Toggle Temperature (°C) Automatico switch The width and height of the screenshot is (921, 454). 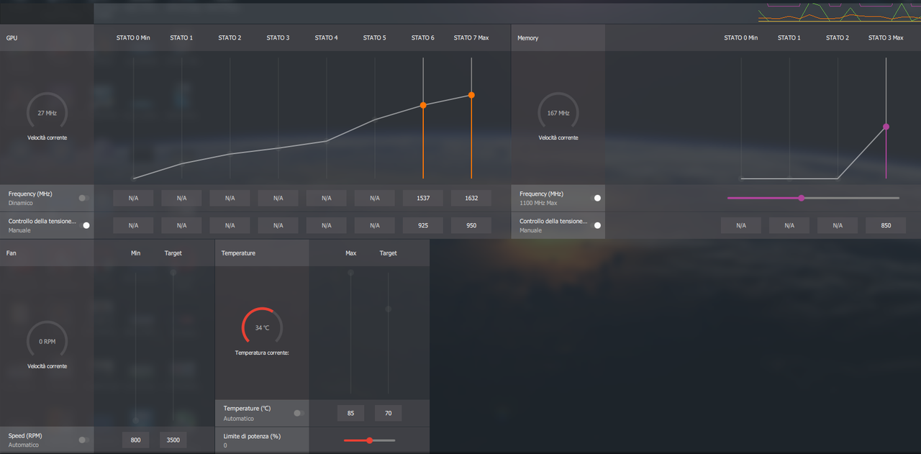[298, 413]
